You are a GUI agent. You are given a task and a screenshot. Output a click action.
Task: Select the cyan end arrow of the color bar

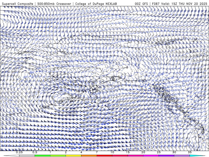point(197,156)
